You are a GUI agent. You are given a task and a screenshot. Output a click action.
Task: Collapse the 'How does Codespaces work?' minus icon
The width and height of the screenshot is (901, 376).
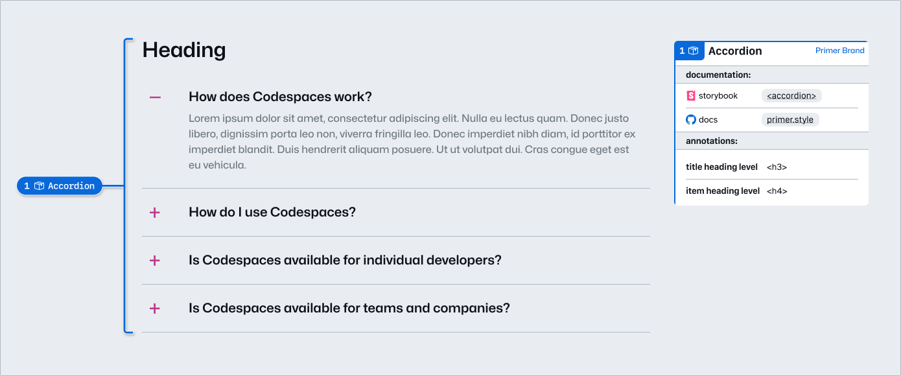click(x=155, y=97)
